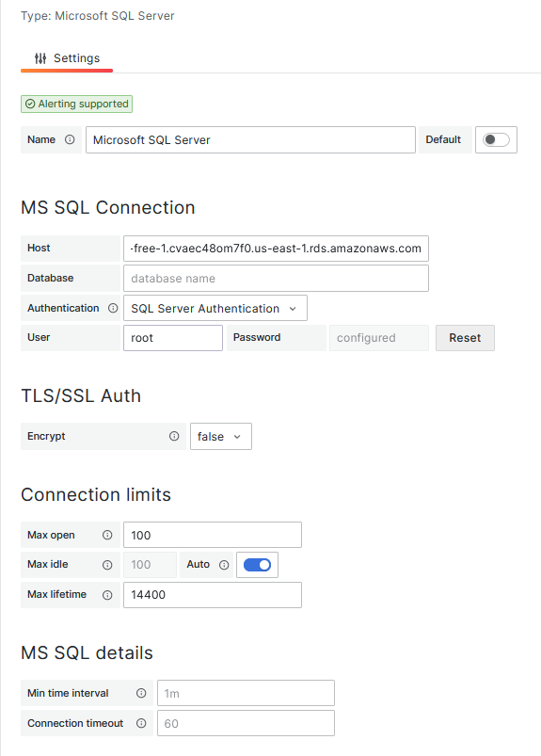The width and height of the screenshot is (541, 756).
Task: Select the User field containing root
Action: 173,338
